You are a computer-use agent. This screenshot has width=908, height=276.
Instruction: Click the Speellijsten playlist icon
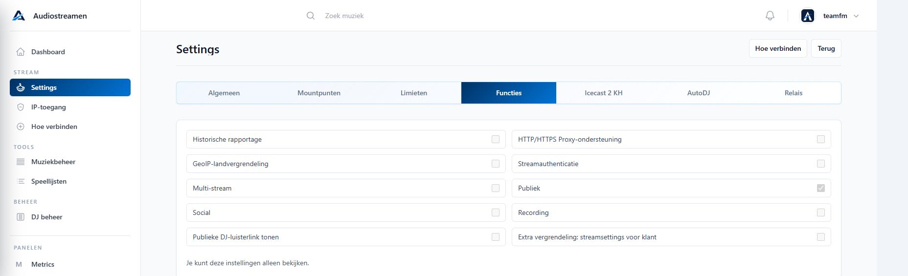point(21,181)
